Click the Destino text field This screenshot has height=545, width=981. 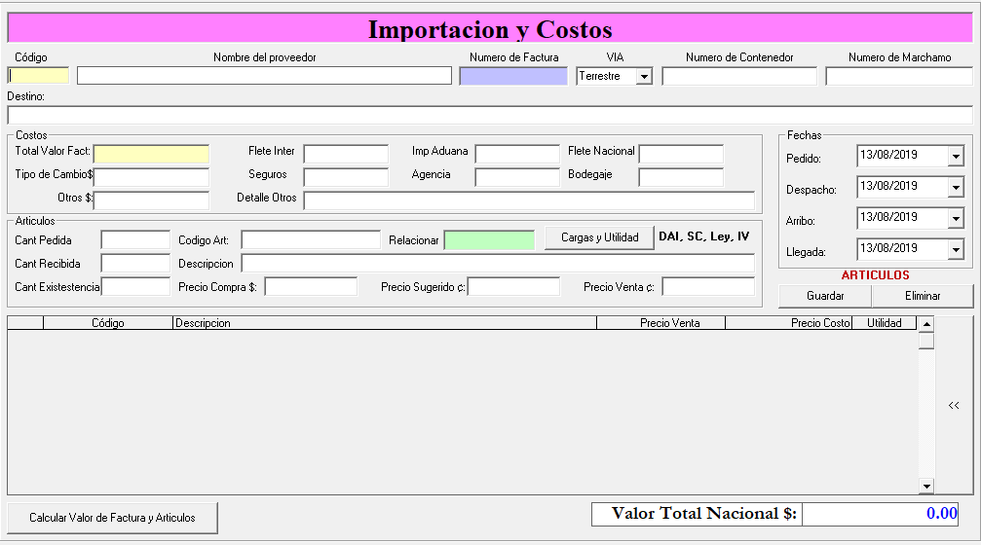[490, 115]
